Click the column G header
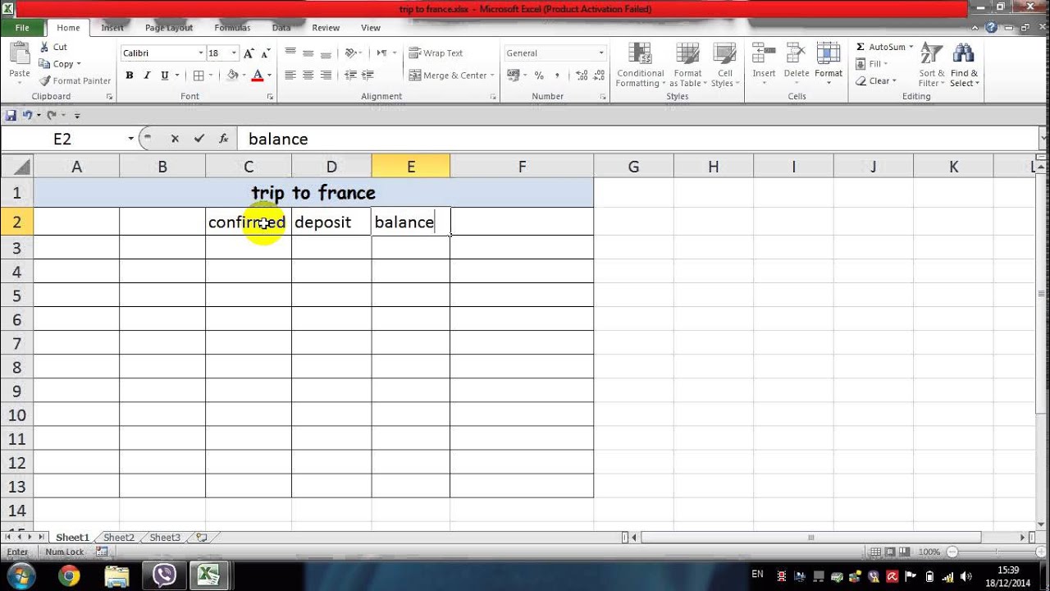This screenshot has height=591, width=1050. (633, 167)
